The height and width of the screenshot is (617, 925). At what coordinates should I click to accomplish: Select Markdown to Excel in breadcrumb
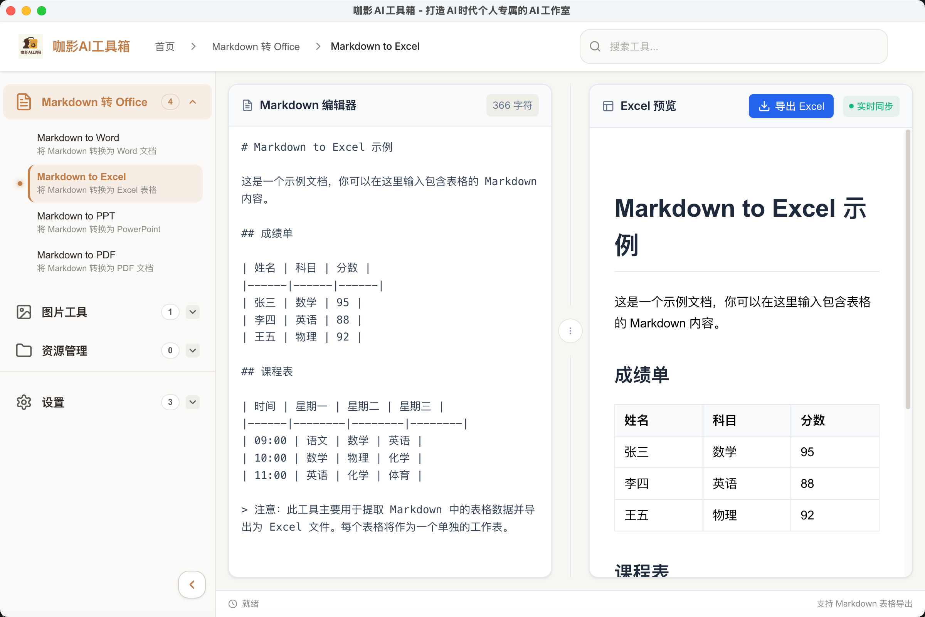tap(375, 46)
